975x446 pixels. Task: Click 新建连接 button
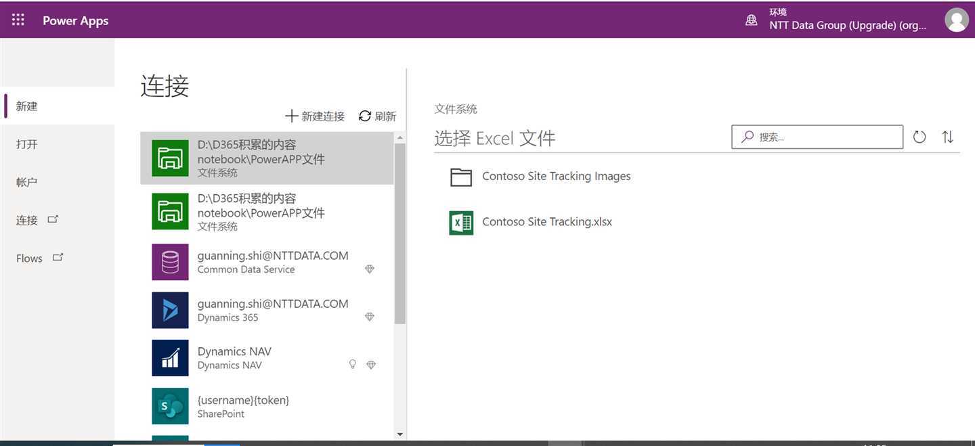coord(315,116)
